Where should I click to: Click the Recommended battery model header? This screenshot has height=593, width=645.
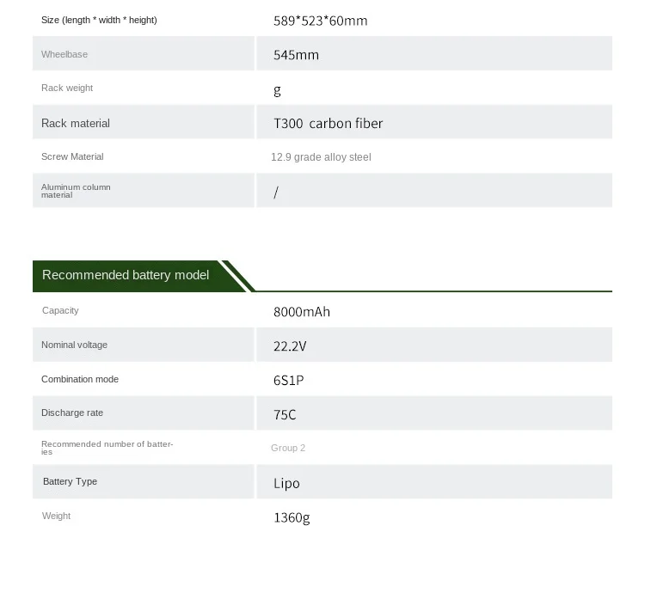pos(126,275)
